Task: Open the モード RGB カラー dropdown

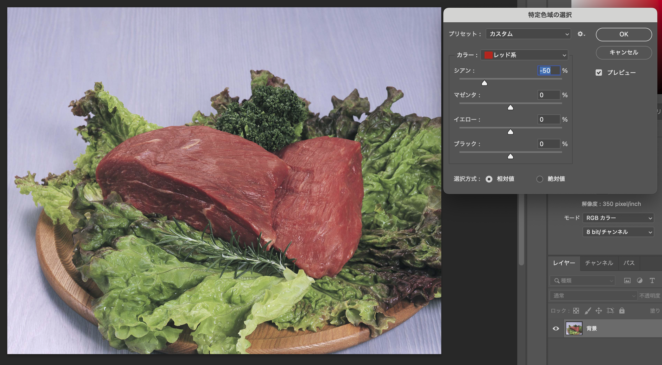Action: click(x=618, y=218)
